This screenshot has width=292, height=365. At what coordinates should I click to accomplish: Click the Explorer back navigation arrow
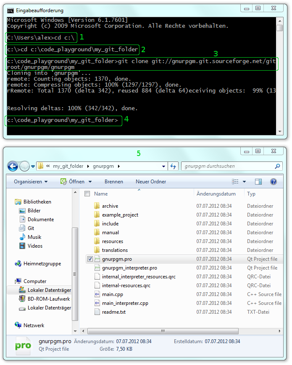pos(13,166)
